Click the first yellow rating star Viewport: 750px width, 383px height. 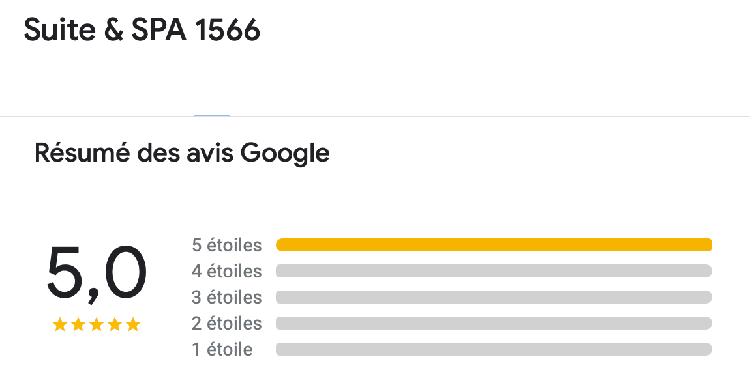tap(60, 325)
